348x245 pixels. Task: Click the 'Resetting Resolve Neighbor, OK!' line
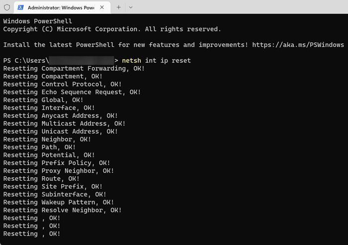pyautogui.click(x=62, y=210)
